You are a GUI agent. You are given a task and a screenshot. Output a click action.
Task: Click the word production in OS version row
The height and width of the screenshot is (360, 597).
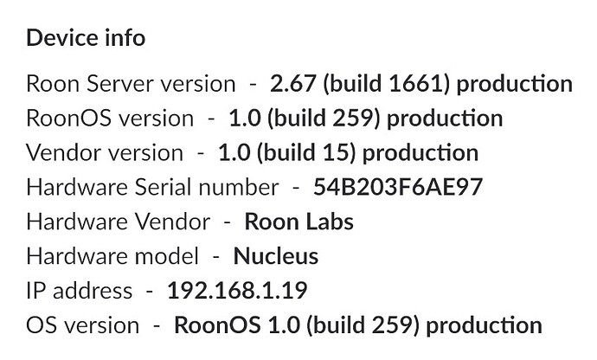(x=484, y=327)
